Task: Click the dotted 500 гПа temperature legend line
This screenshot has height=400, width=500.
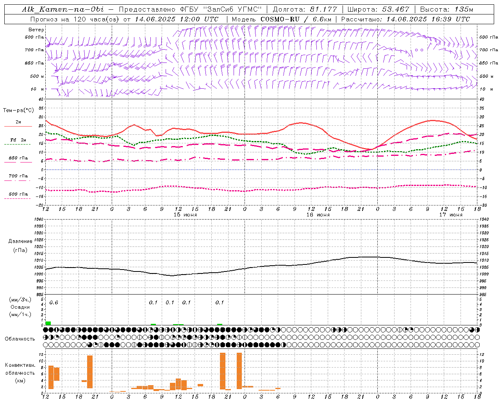Action: point(17,199)
